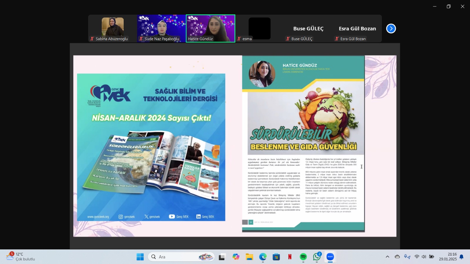The width and height of the screenshot is (470, 264).
Task: Show the next page of participant videos
Action: 391,28
